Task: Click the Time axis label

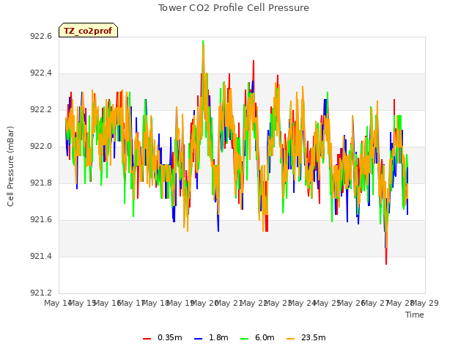Action: pyautogui.click(x=415, y=315)
